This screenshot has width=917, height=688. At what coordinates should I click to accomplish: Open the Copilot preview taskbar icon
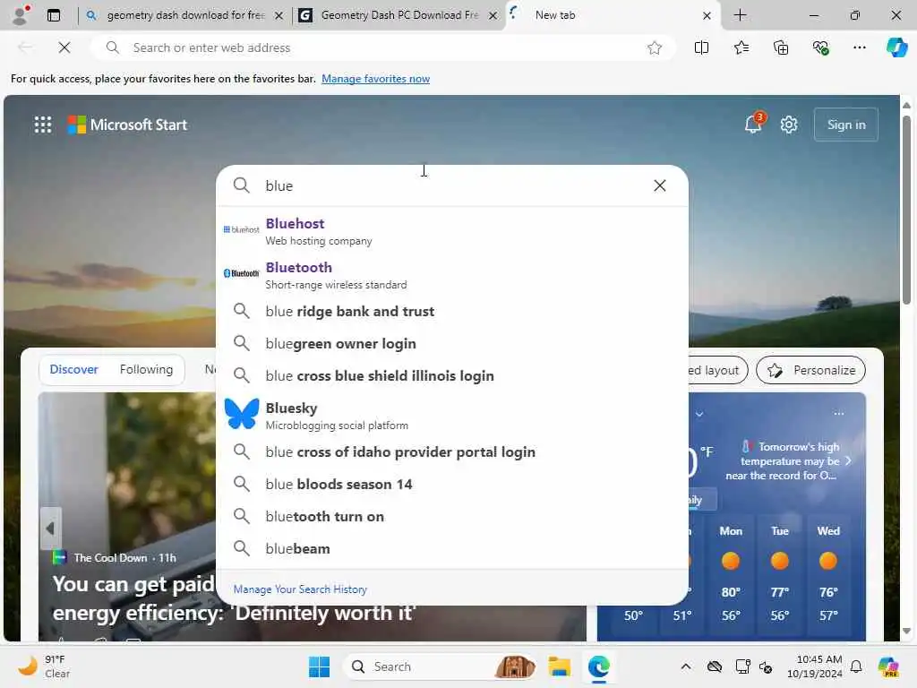888,666
